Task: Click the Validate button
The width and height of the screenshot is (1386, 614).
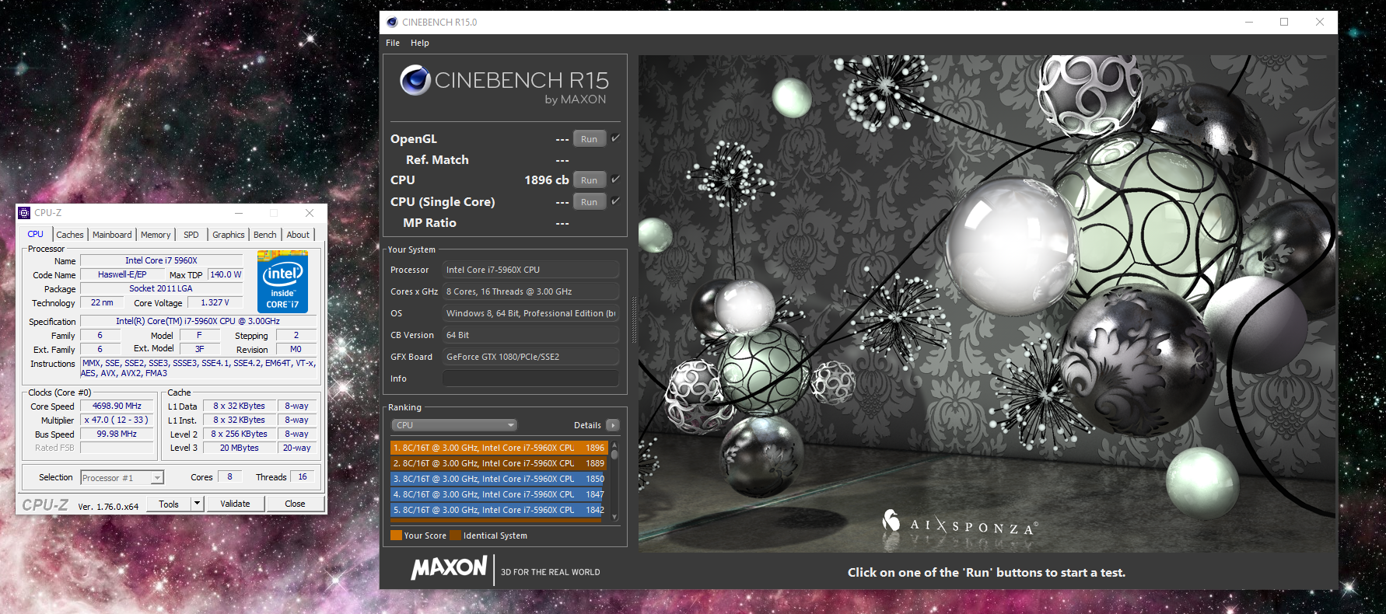Action: coord(235,504)
